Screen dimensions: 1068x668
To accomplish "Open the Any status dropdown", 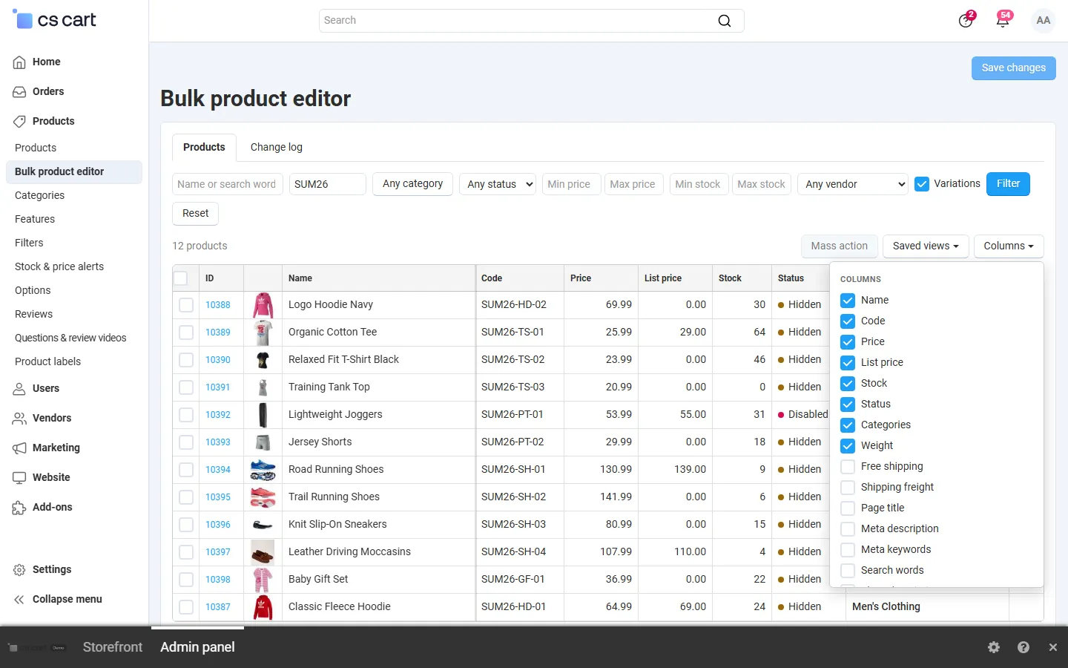I will pyautogui.click(x=498, y=184).
